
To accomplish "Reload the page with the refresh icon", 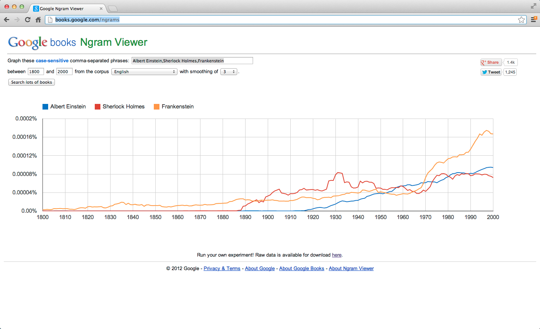I will pyautogui.click(x=27, y=20).
